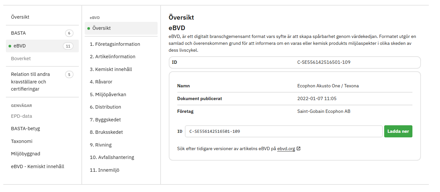
Task: Open the Taxonomi shortcut
Action: click(22, 141)
